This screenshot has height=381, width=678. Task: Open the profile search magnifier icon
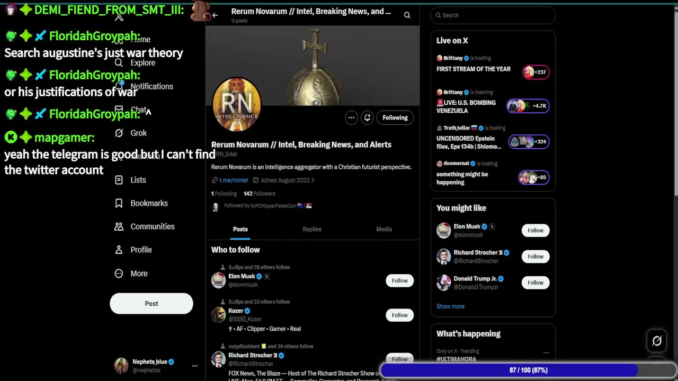point(407,15)
